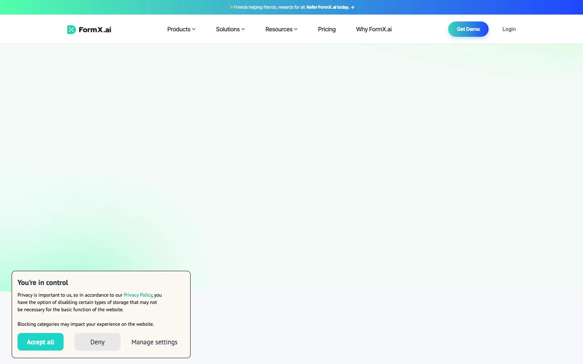The width and height of the screenshot is (583, 364).
Task: Open the Login link
Action: [509, 29]
